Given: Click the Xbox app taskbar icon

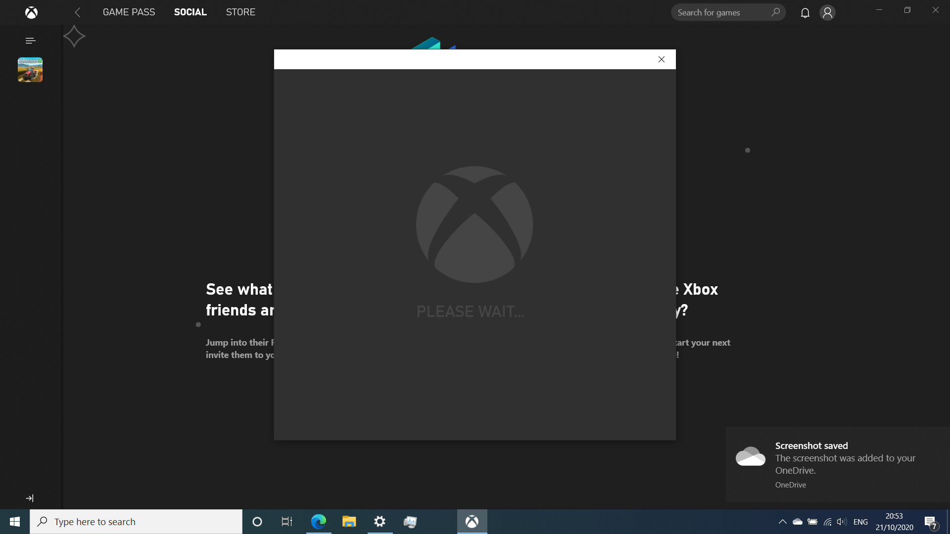Looking at the screenshot, I should tap(472, 522).
